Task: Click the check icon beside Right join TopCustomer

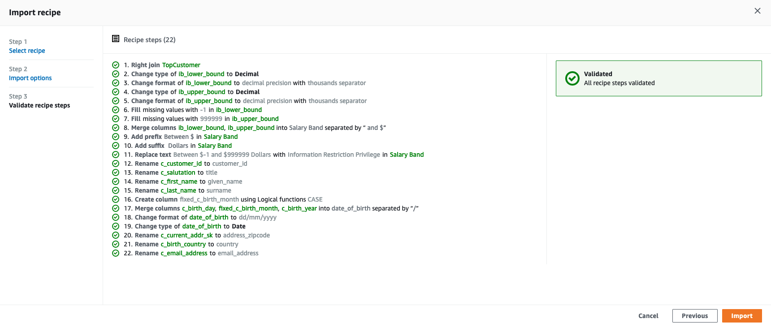Action: coord(116,65)
